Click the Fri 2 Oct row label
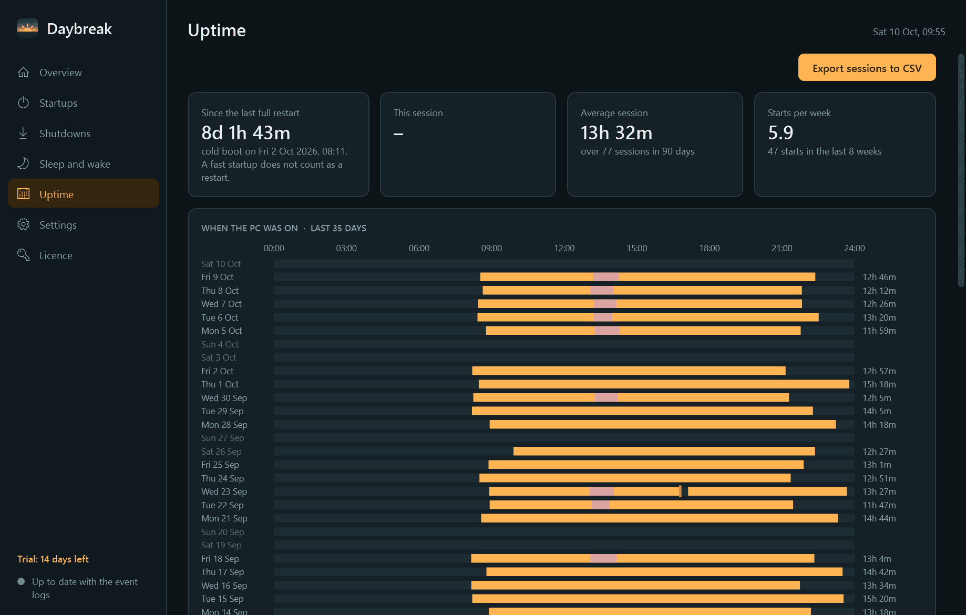This screenshot has width=966, height=615. 217,371
